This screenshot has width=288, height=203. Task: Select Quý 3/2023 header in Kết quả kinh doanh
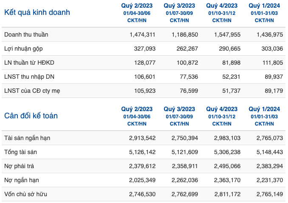[x=179, y=6]
